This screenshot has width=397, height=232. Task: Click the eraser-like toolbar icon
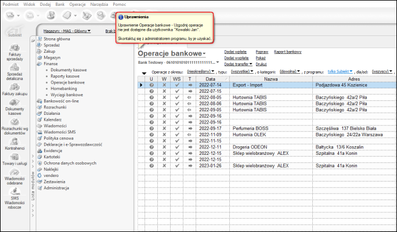click(67, 15)
